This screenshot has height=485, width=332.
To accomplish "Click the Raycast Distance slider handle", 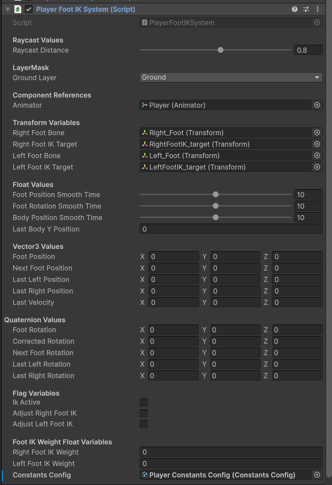I will [221, 50].
